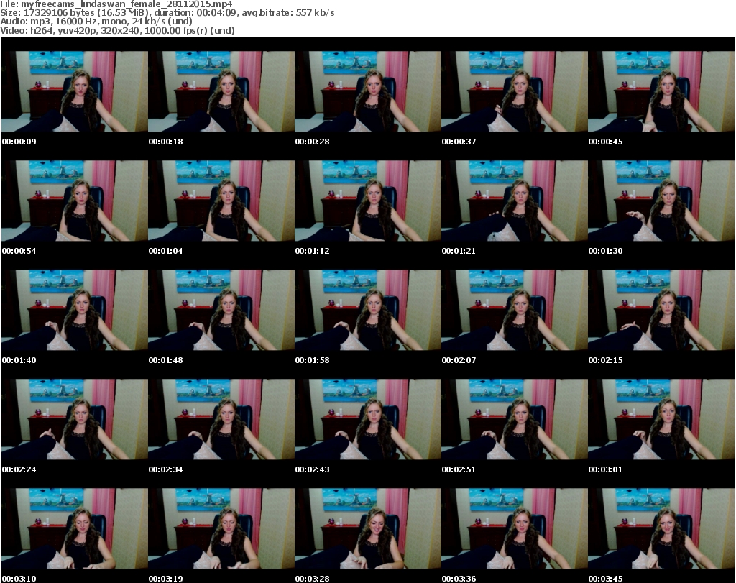The image size is (736, 583).
Task: Select the thumbnail frame at 00:01:40
Action: pyautogui.click(x=75, y=311)
